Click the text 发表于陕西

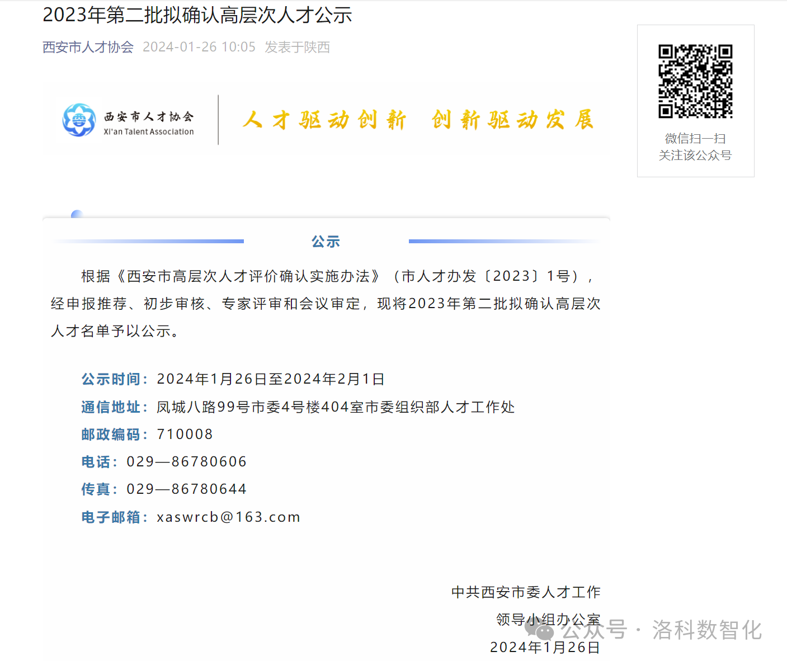297,47
